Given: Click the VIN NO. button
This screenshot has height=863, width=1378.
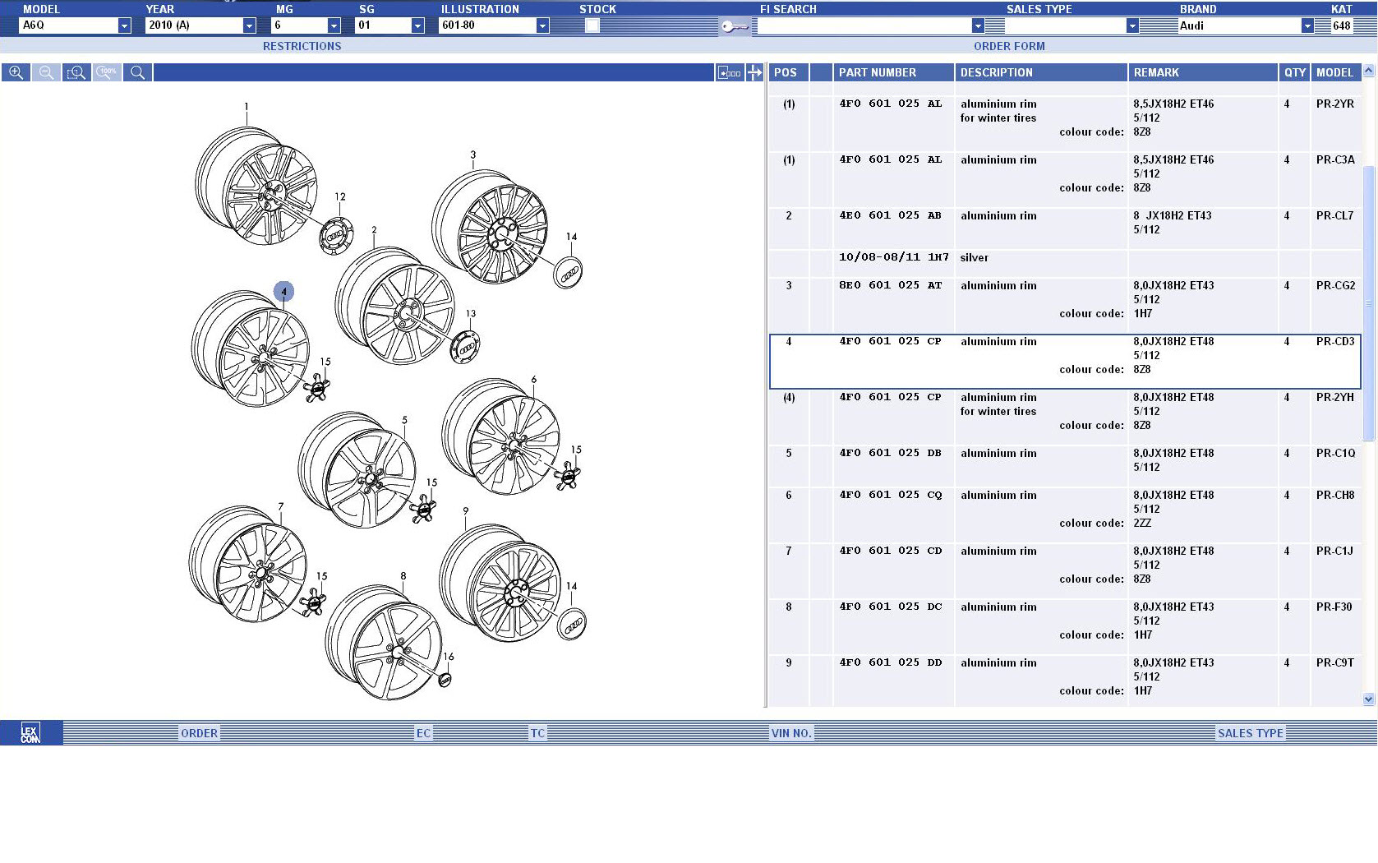Looking at the screenshot, I should tap(791, 733).
